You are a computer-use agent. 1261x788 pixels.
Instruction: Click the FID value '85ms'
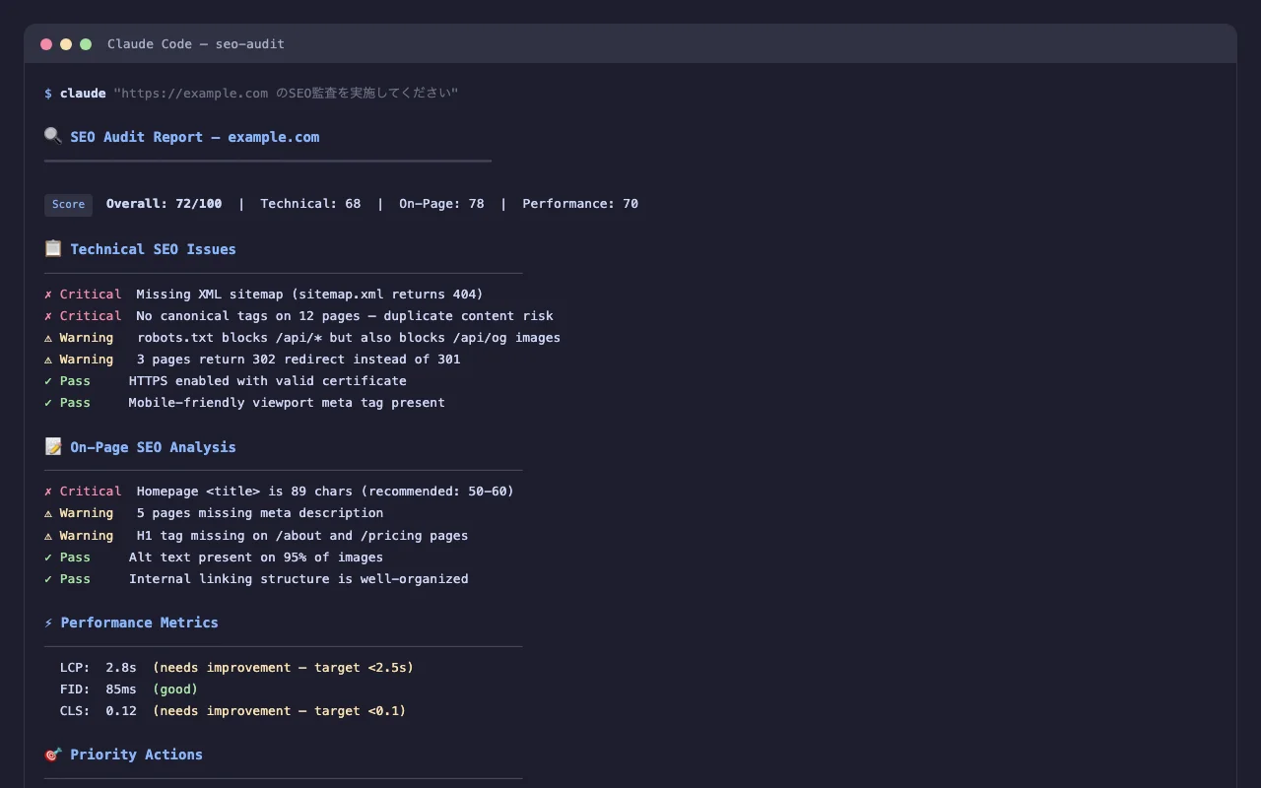[x=121, y=689]
